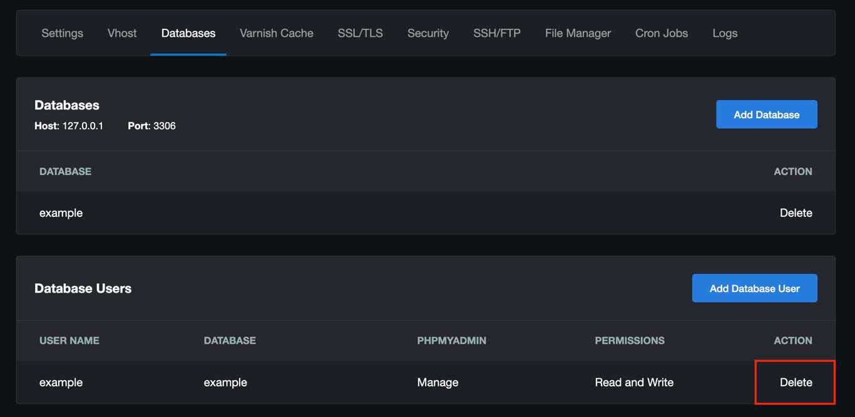The height and width of the screenshot is (417, 855).
Task: Click the Add Database button
Action: [766, 114]
